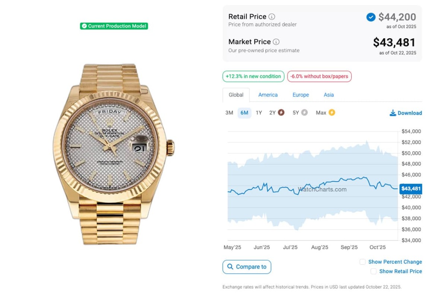The width and height of the screenshot is (447, 295).
Task: Click the Download chart icon
Action: click(x=393, y=113)
